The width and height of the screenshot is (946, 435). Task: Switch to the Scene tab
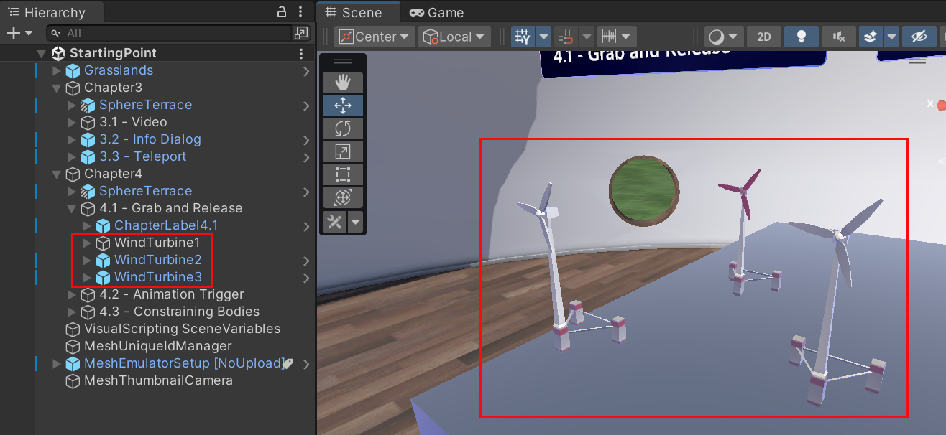tap(359, 12)
